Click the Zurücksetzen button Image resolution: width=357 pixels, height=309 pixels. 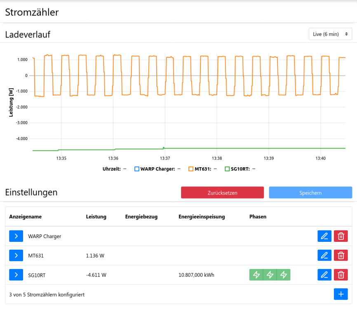(222, 193)
